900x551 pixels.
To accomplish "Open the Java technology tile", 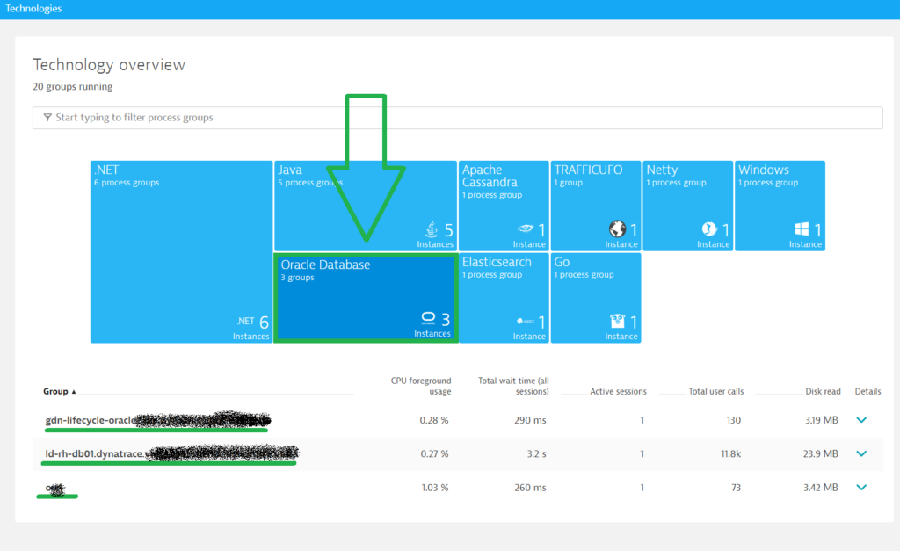I will 366,206.
